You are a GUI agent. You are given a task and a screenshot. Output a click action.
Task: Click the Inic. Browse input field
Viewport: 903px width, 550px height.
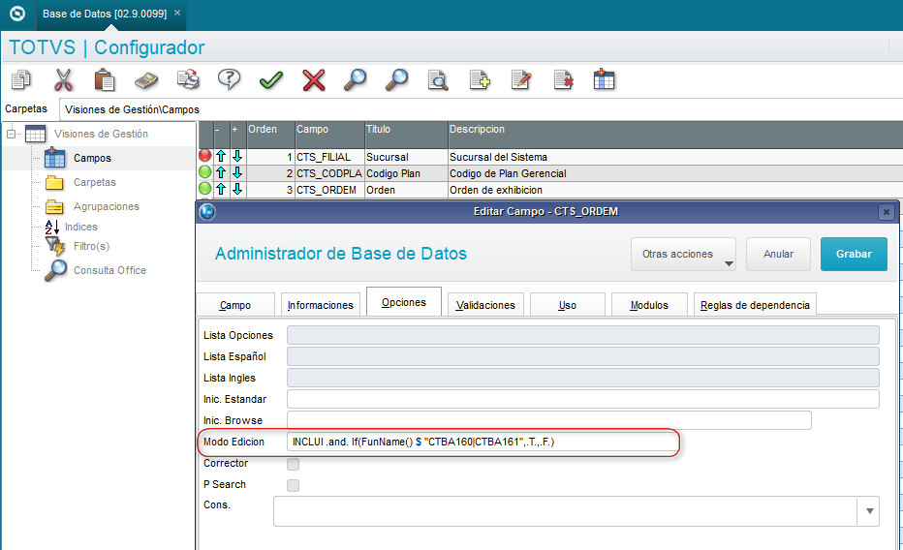coord(548,420)
